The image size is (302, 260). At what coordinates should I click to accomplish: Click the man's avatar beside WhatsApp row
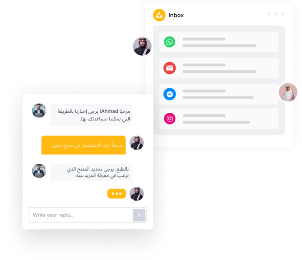pyautogui.click(x=142, y=46)
